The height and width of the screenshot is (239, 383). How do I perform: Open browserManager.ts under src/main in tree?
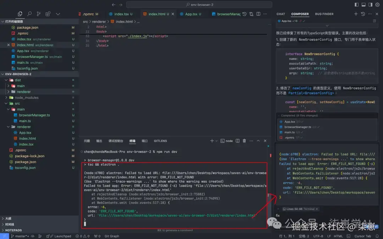click(34, 115)
